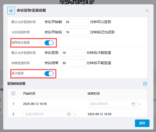Select row 2 end time 2025-09-12 18:50
This screenshot has height=132, width=156.
point(99,114)
